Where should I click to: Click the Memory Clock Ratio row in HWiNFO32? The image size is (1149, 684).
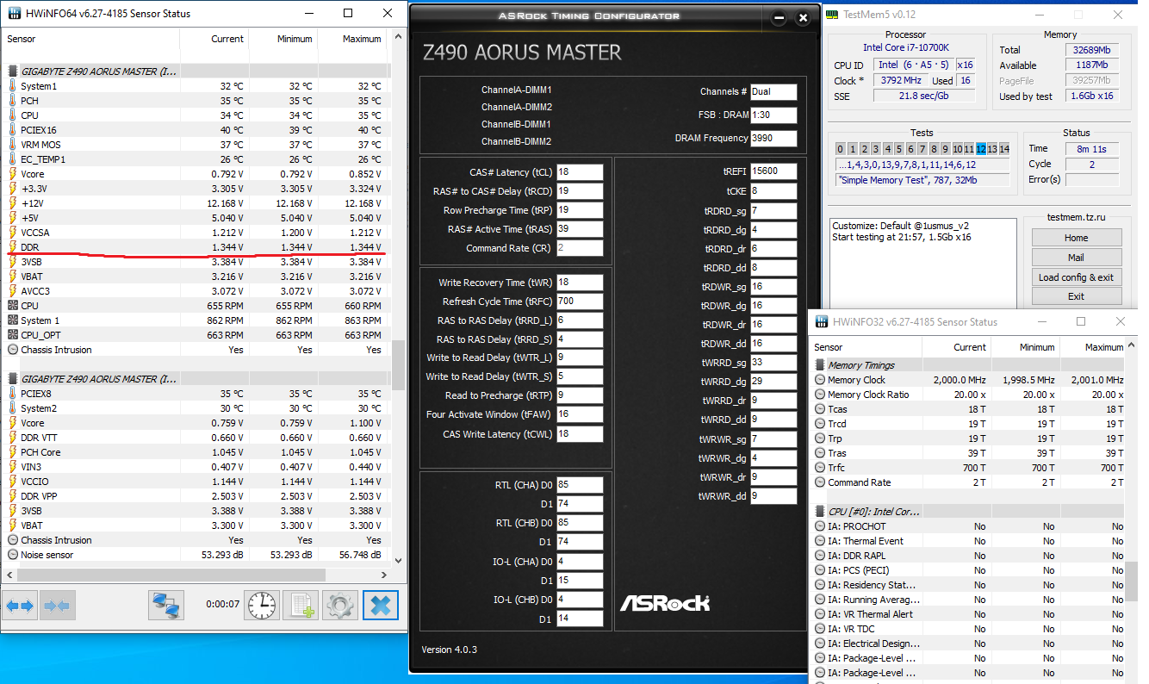[x=969, y=395]
